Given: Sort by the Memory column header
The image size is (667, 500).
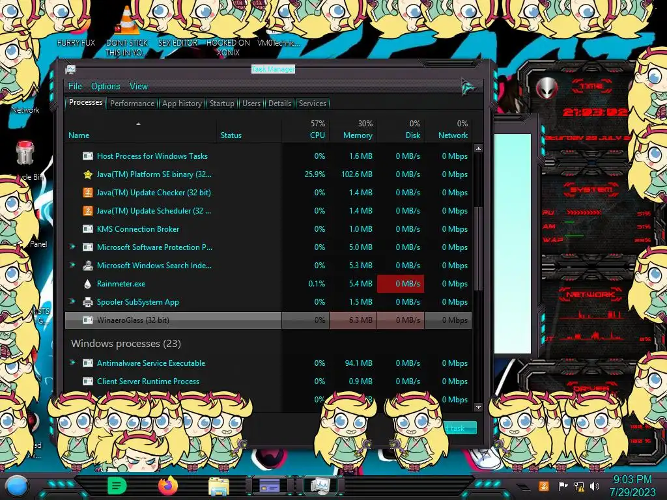Looking at the screenshot, I should click(353, 130).
